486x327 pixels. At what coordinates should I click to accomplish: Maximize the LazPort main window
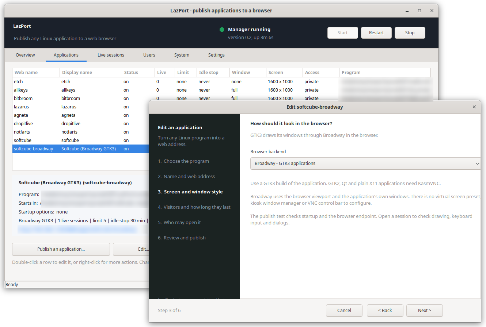click(x=419, y=11)
